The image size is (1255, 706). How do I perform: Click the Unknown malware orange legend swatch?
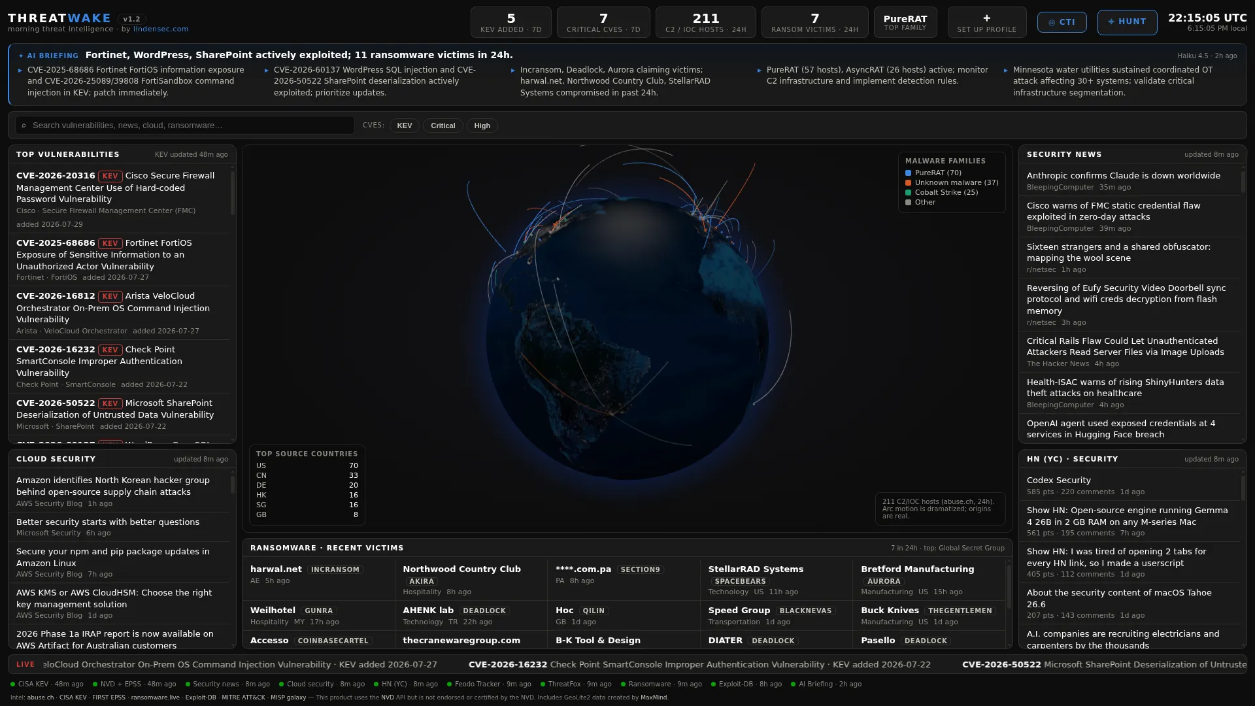908,183
